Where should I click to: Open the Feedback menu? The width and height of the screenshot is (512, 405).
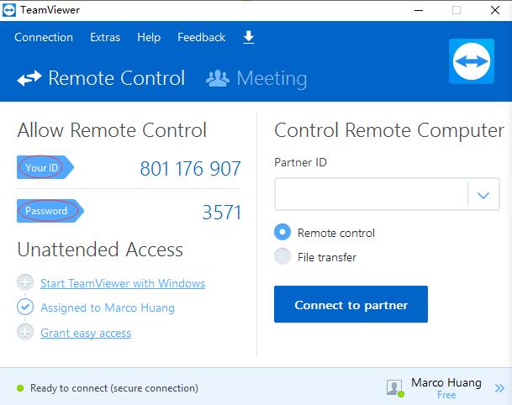coord(202,37)
